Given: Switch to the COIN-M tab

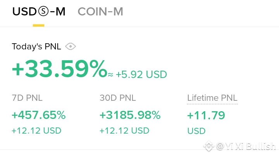Looking at the screenshot, I should (x=100, y=12).
